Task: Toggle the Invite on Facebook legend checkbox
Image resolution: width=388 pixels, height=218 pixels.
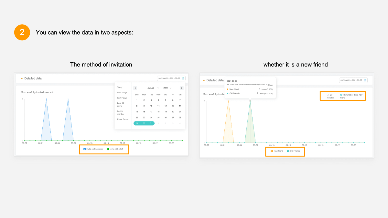Action: (84, 149)
